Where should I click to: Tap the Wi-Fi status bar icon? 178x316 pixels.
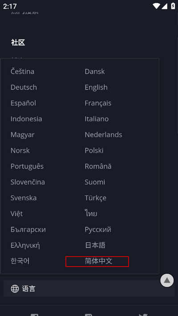[x=157, y=6]
